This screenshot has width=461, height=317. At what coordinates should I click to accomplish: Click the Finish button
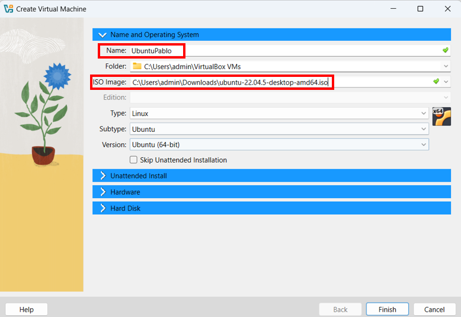387,309
